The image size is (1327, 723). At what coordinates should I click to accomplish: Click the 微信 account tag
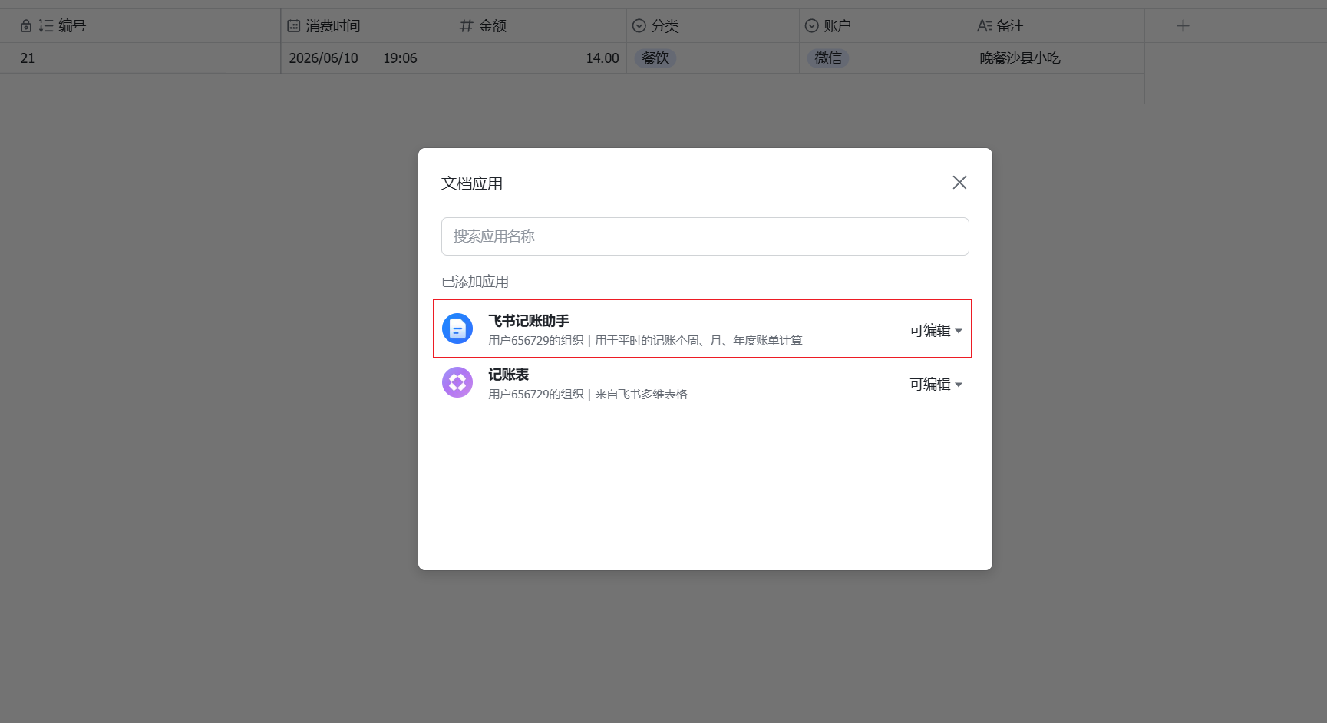tap(828, 58)
